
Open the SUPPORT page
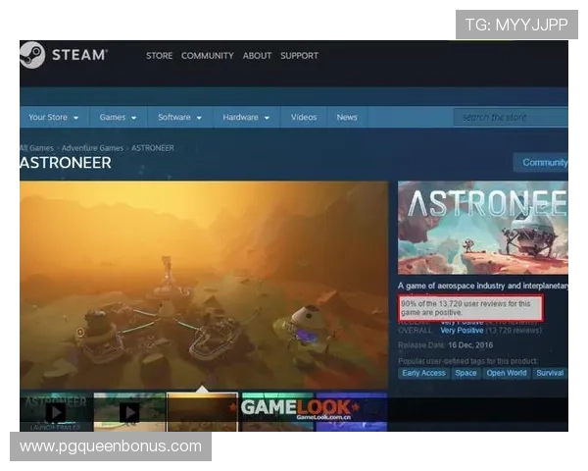click(x=299, y=56)
